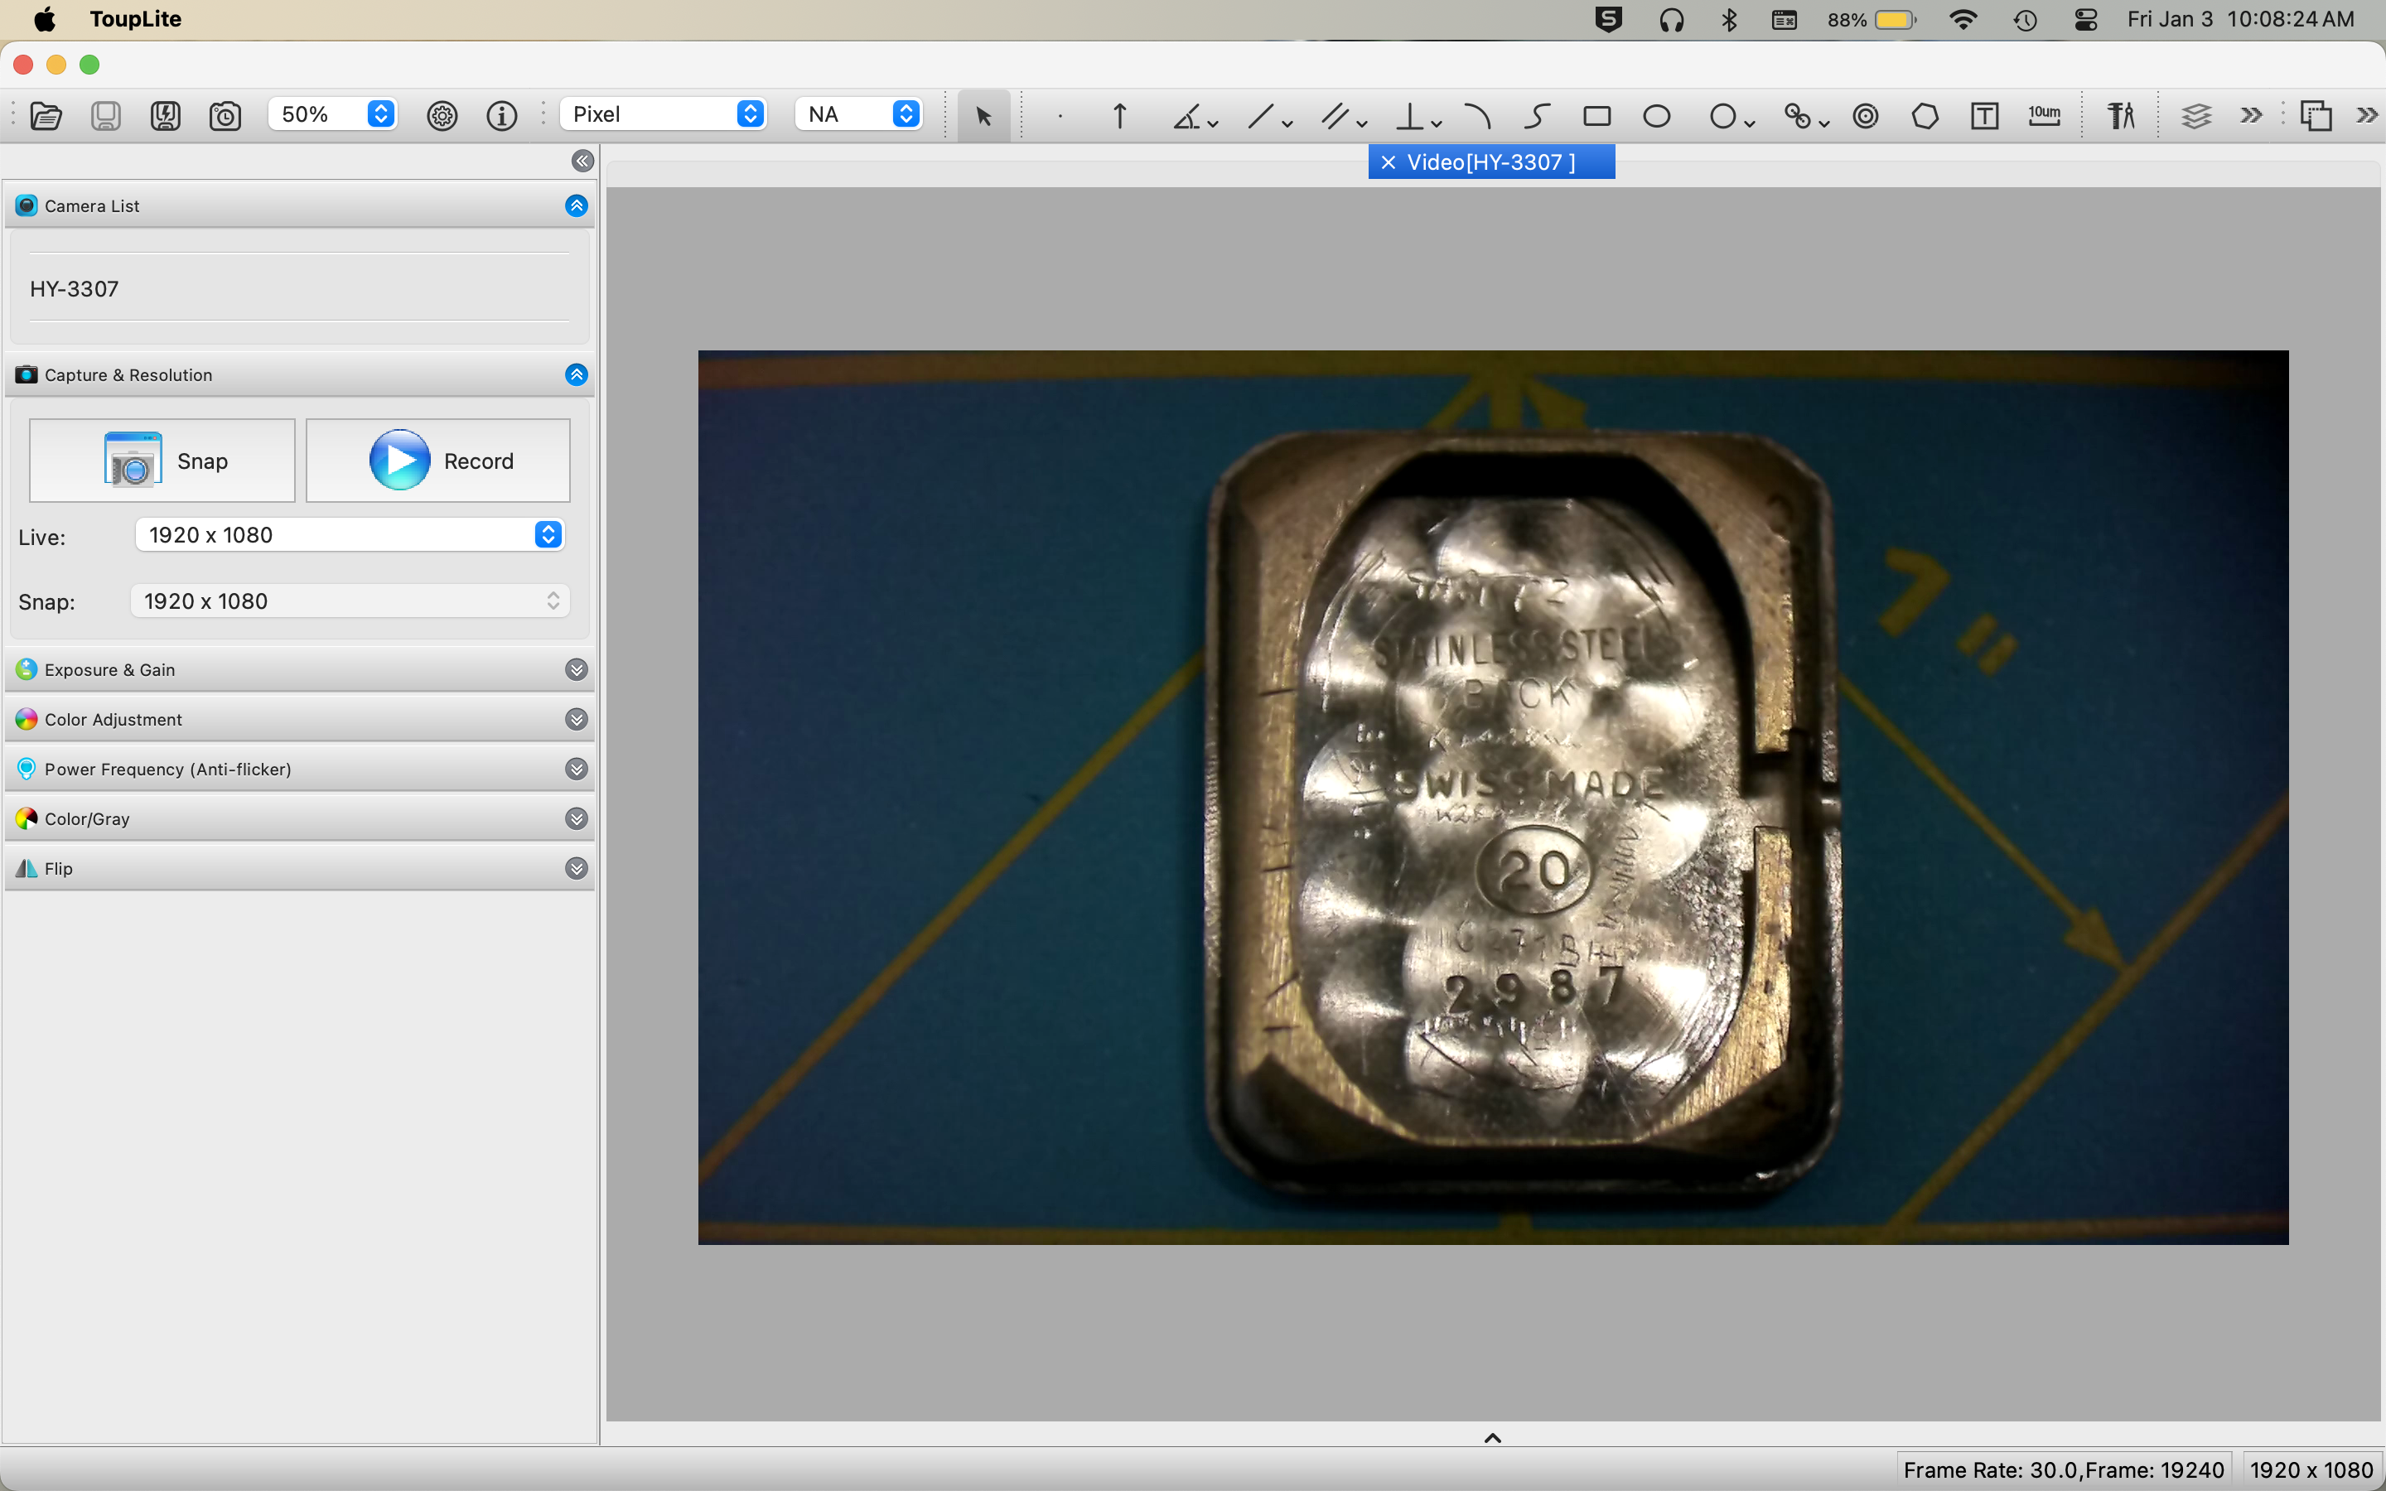Viewport: 2386px width, 1491px height.
Task: Select the S-shaped curve tool
Action: click(x=1537, y=115)
